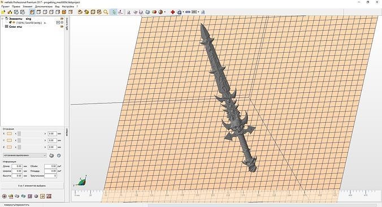382x207 pixels.
Task: Click the abc labeling icon
Action: 194,12
